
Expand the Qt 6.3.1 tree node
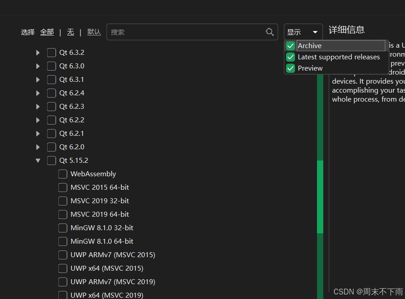click(38, 80)
